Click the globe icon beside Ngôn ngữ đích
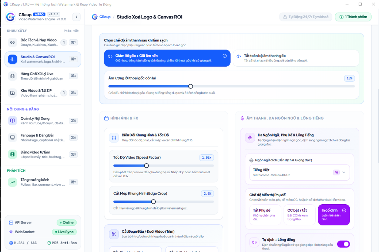 pyautogui.click(x=251, y=160)
